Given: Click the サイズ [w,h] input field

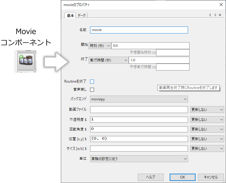Looking at the screenshot, I should coord(139,149).
